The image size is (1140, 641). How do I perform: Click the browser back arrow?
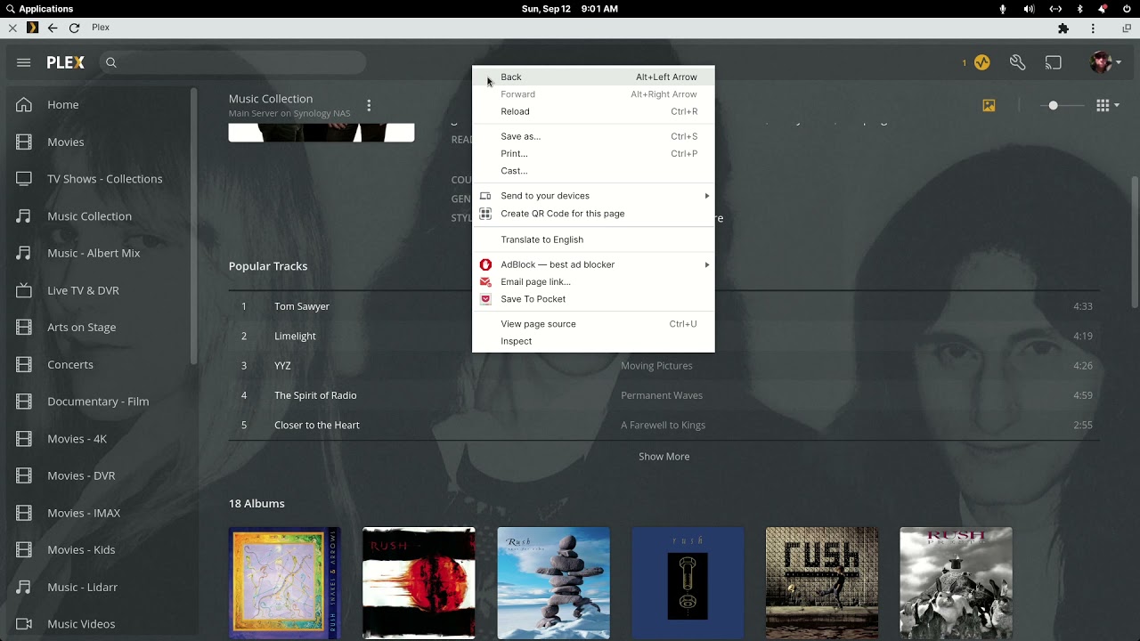(53, 28)
